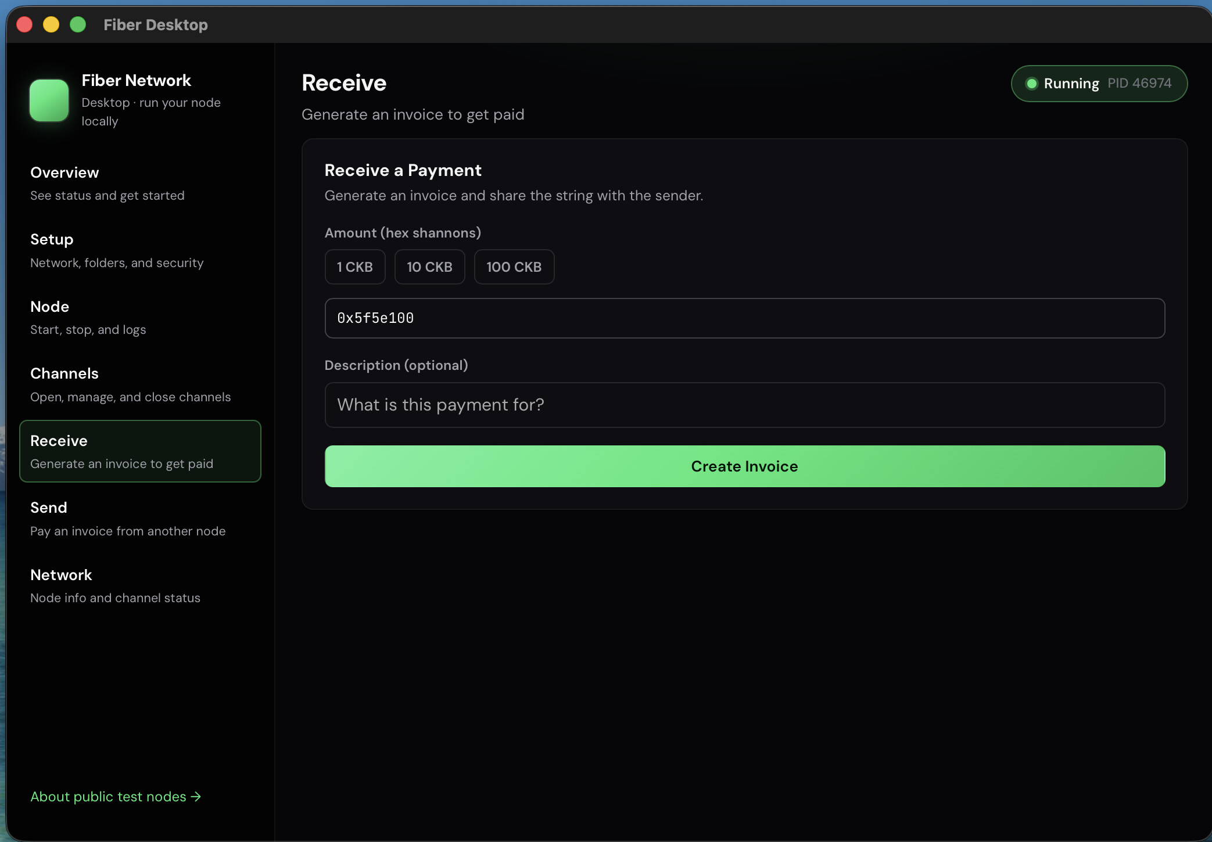Click the 'Receive a Payment' heading

pyautogui.click(x=403, y=170)
